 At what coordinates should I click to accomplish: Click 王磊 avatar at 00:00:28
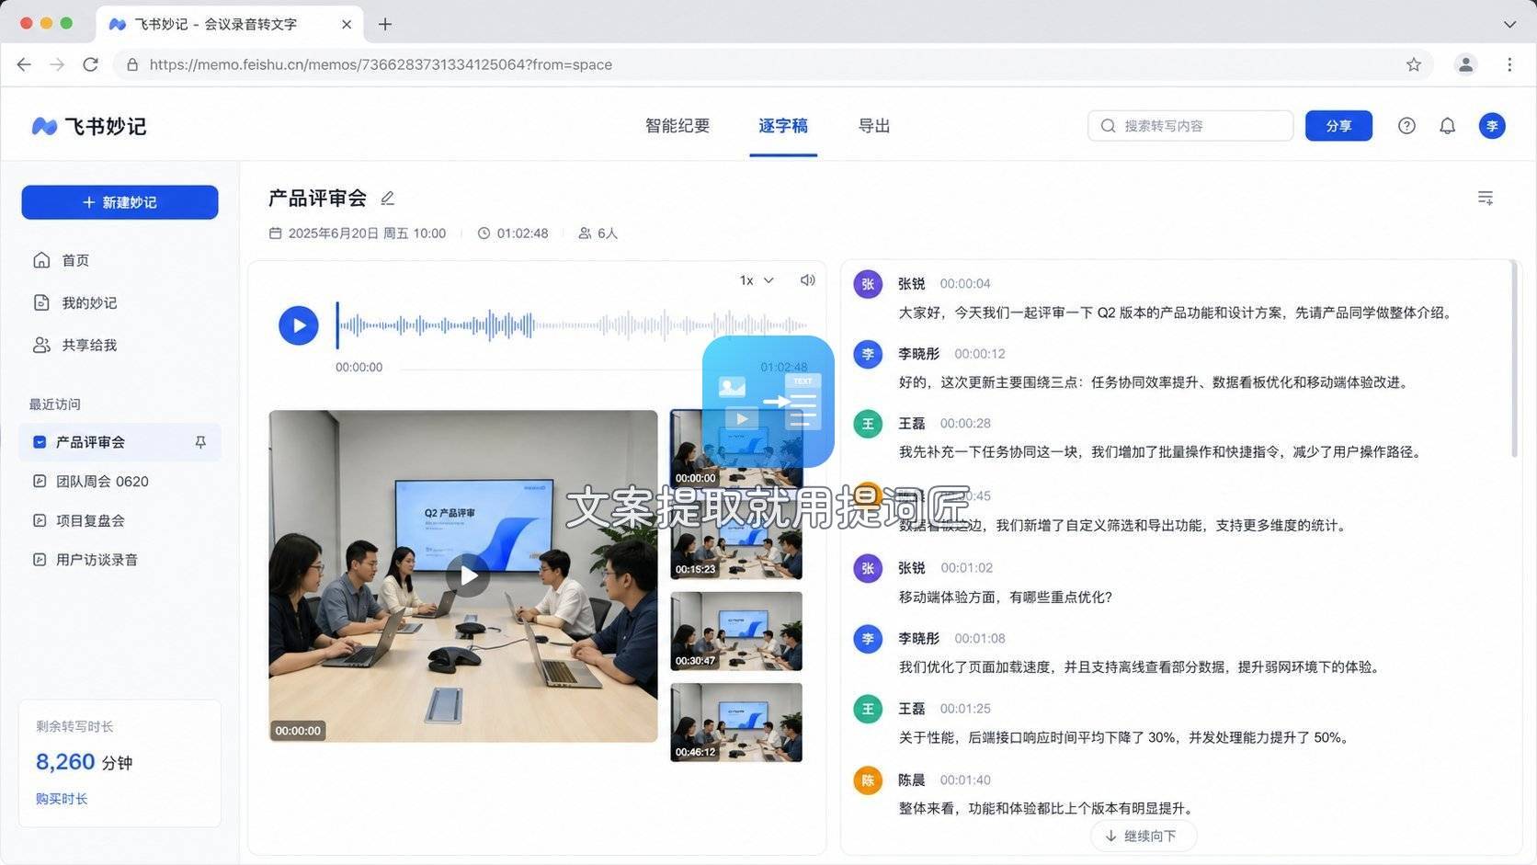coord(868,424)
